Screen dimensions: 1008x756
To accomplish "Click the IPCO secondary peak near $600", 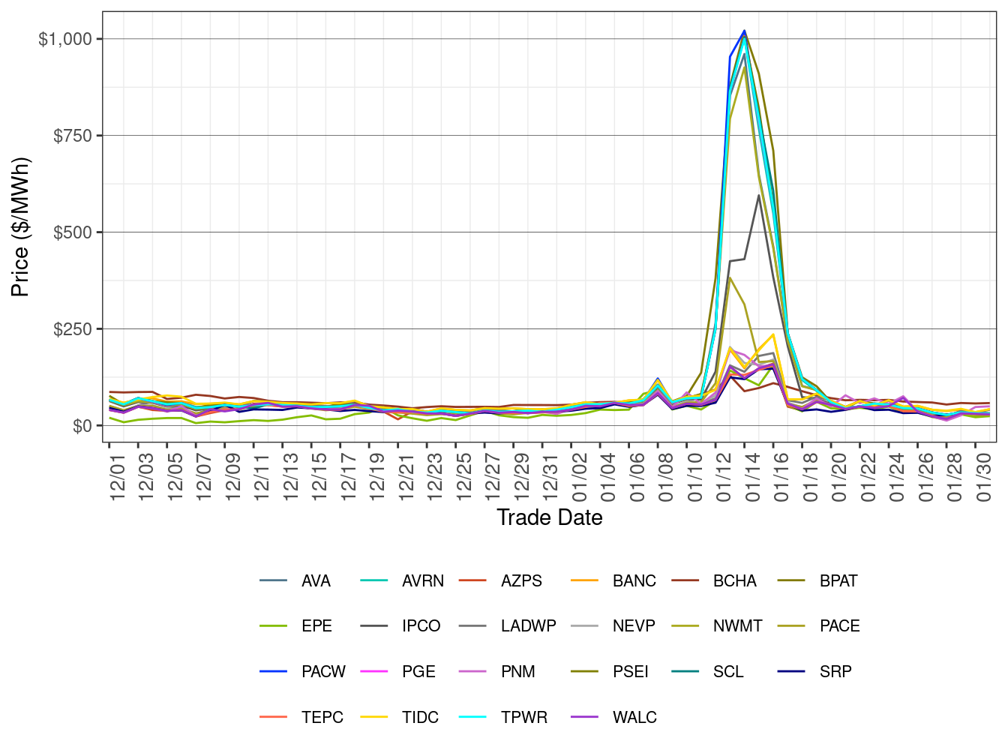I will tap(759, 196).
